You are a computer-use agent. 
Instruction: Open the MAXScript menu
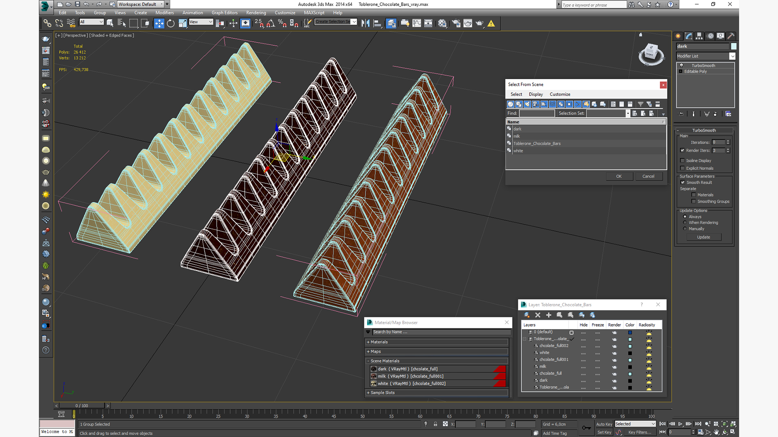[314, 13]
